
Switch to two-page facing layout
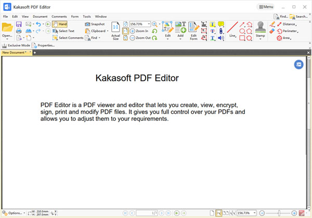click(x=226, y=213)
